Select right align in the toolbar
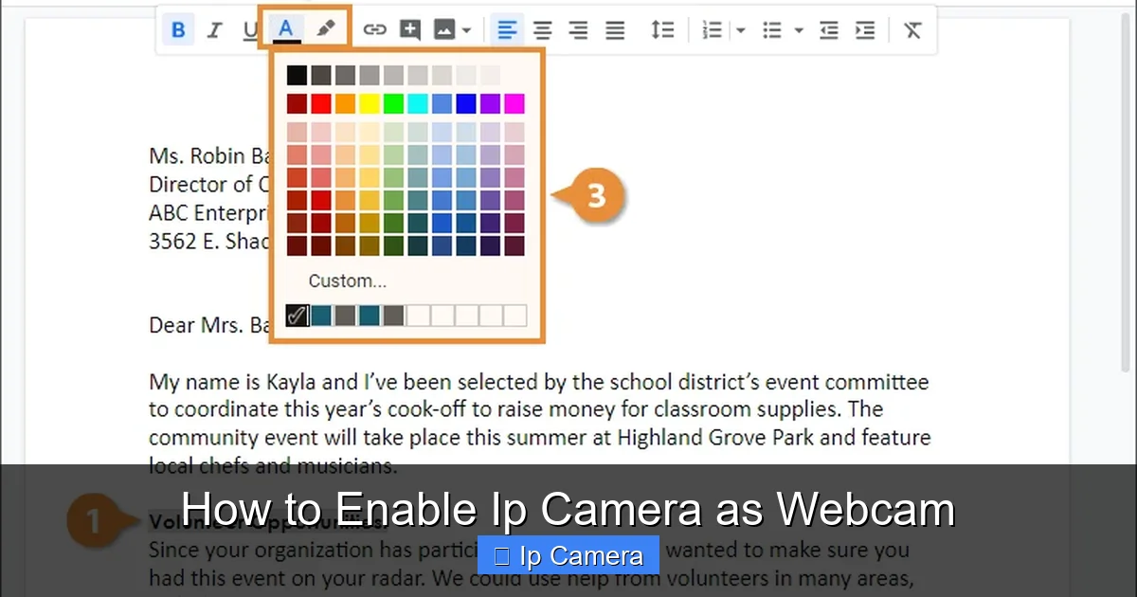Image resolution: width=1137 pixels, height=597 pixels. tap(579, 30)
